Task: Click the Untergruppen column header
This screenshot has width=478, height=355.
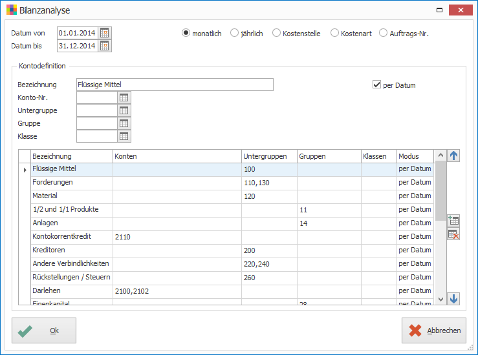Action: (x=269, y=156)
